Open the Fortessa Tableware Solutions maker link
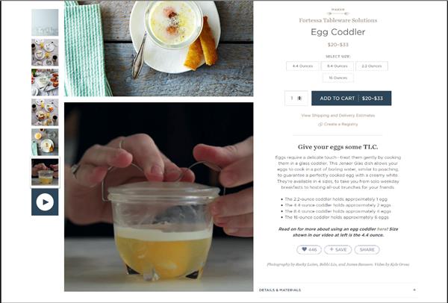The height and width of the screenshot is (303, 448). (x=338, y=20)
